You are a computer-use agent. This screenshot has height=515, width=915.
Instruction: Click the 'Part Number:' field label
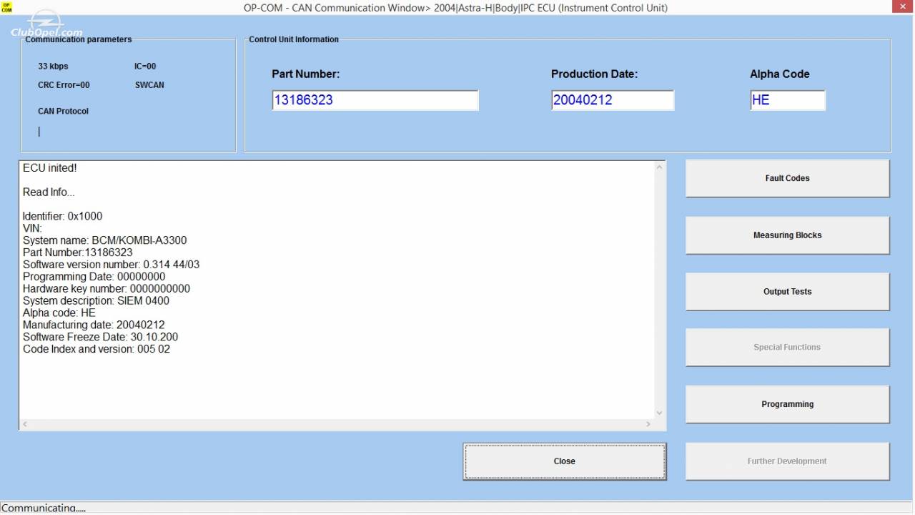[306, 74]
